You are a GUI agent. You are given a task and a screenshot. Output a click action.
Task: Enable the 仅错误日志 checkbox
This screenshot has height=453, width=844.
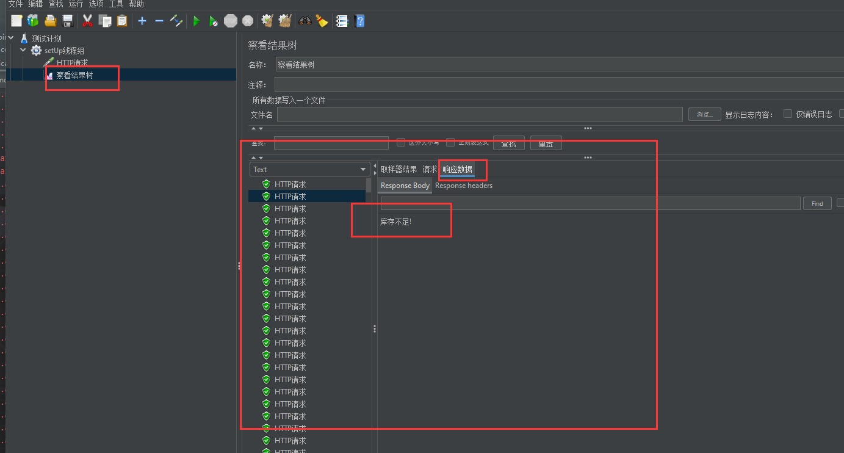coord(788,114)
